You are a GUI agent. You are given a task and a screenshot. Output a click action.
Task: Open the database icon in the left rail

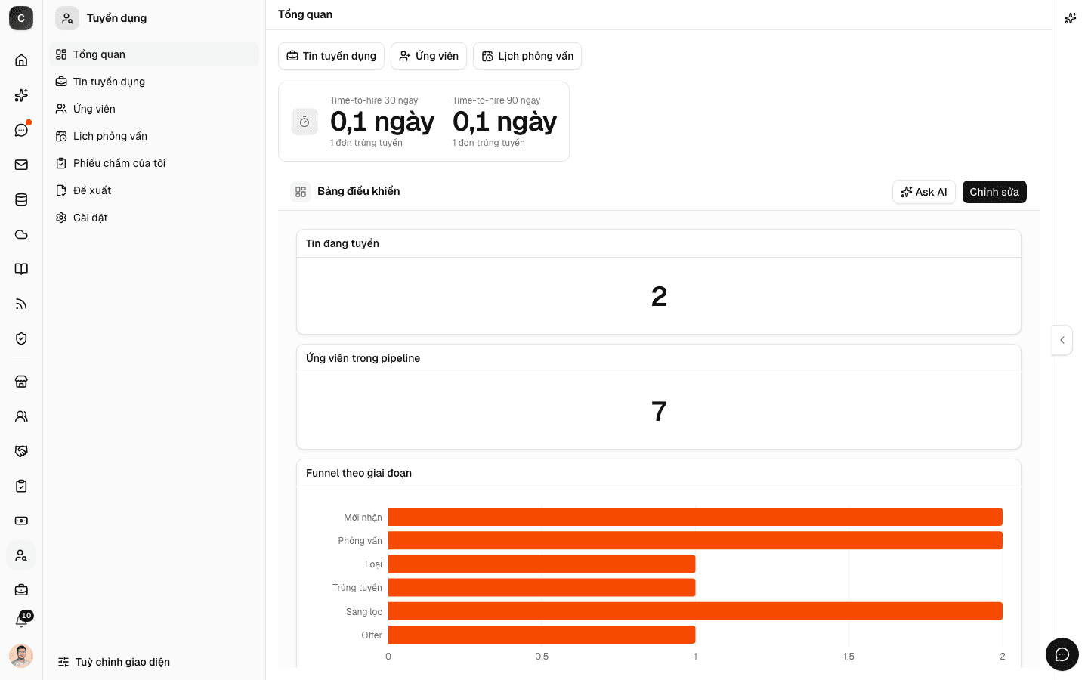[x=21, y=199]
